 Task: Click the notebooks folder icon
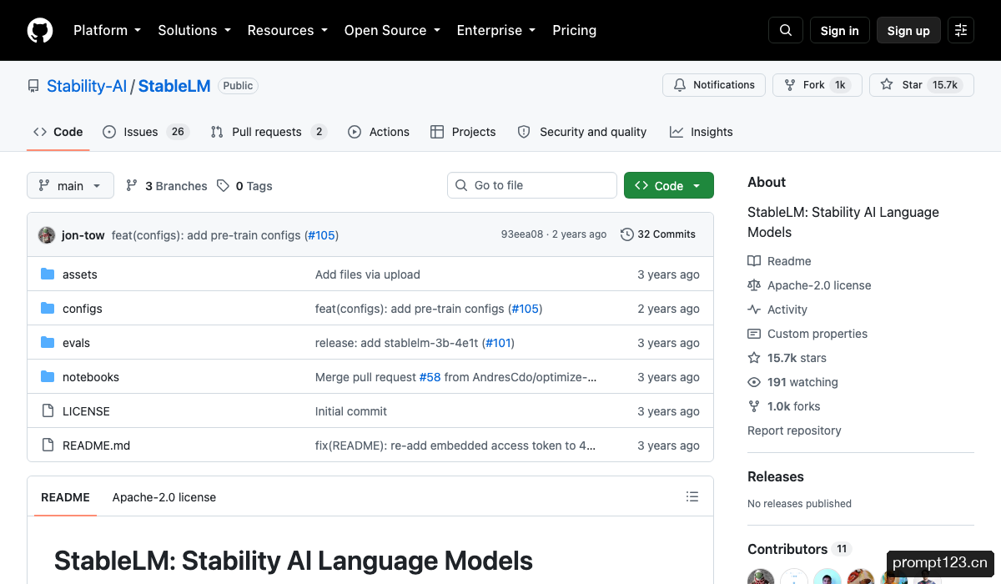click(48, 377)
